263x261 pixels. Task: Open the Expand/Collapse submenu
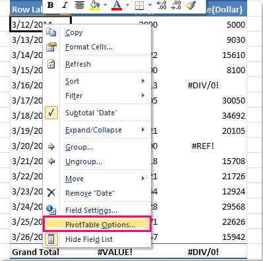[94, 130]
